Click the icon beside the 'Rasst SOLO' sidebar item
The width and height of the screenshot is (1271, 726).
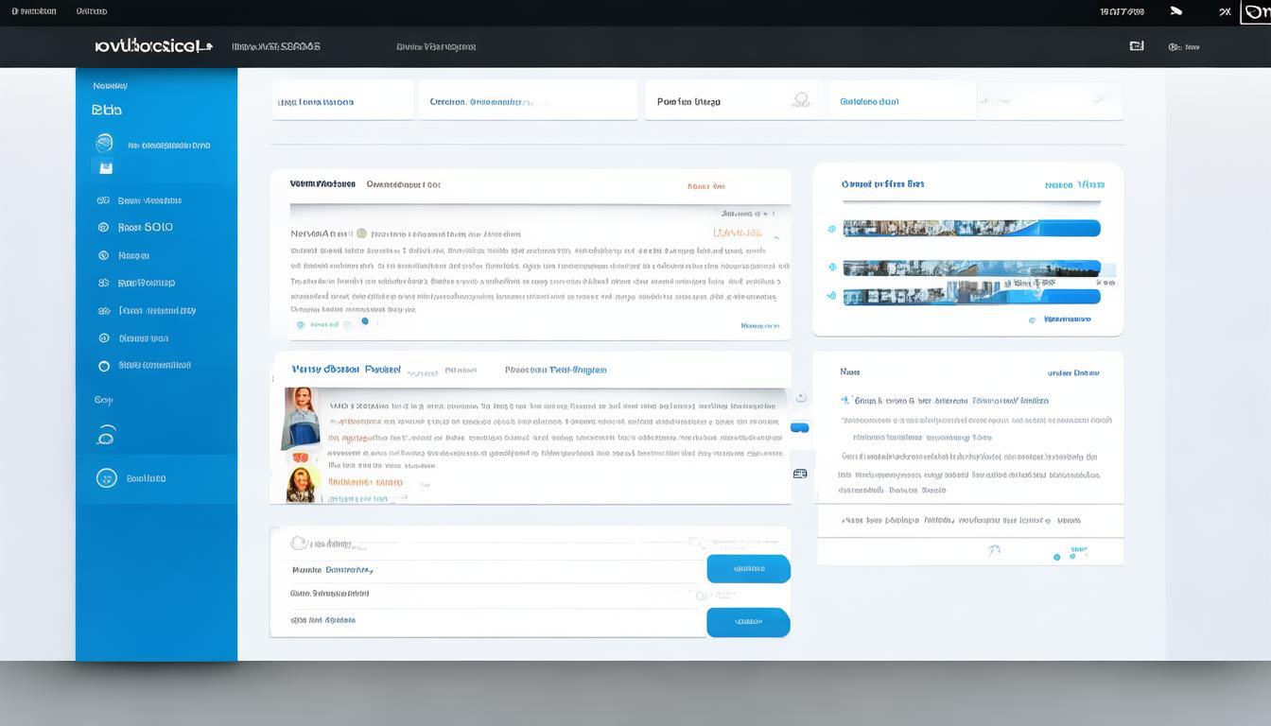point(103,228)
